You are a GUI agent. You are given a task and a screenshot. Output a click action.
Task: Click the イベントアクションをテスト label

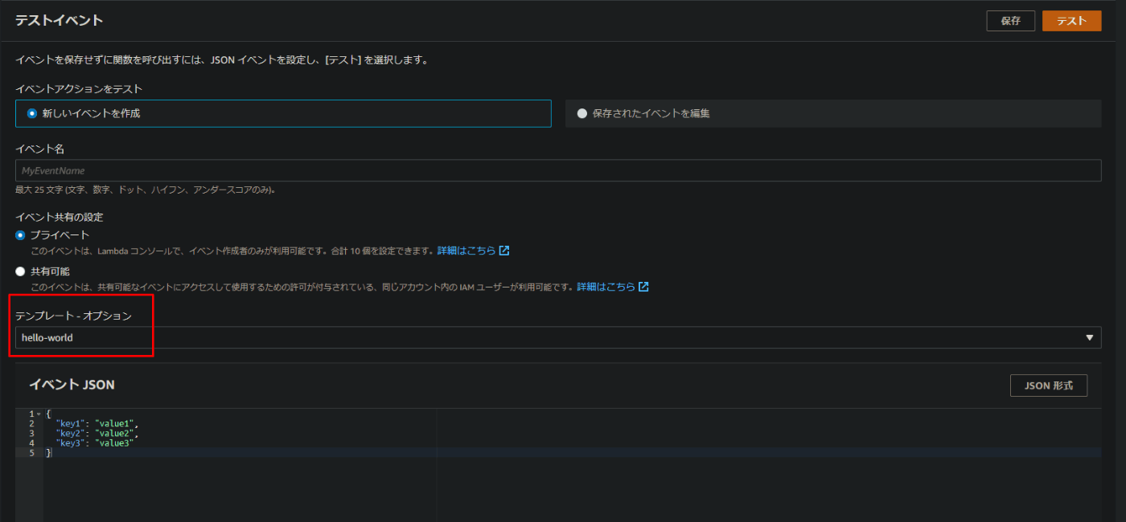click(79, 88)
